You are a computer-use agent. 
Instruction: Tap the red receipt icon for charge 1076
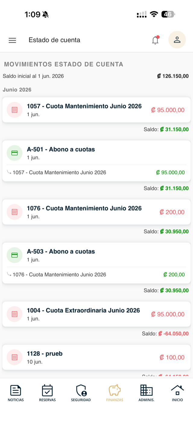14,212
